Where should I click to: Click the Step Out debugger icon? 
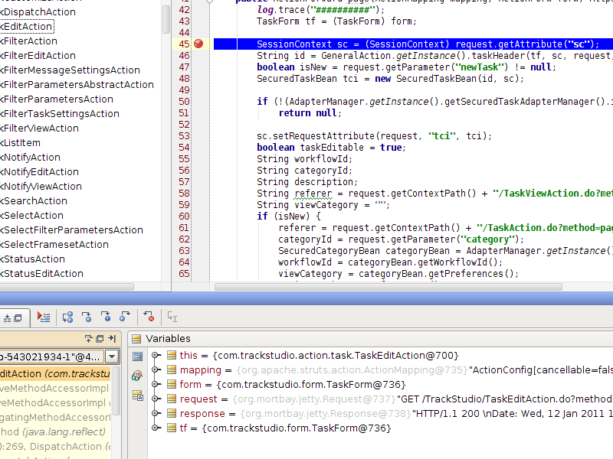click(125, 317)
